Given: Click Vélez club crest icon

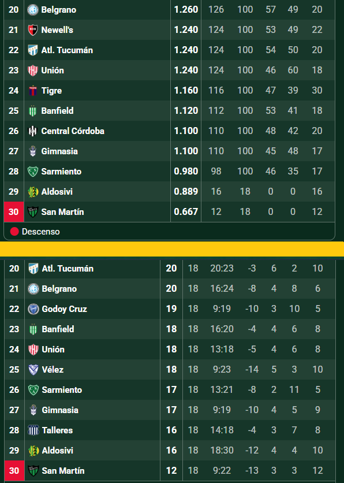Looking at the screenshot, I should pyautogui.click(x=33, y=369).
